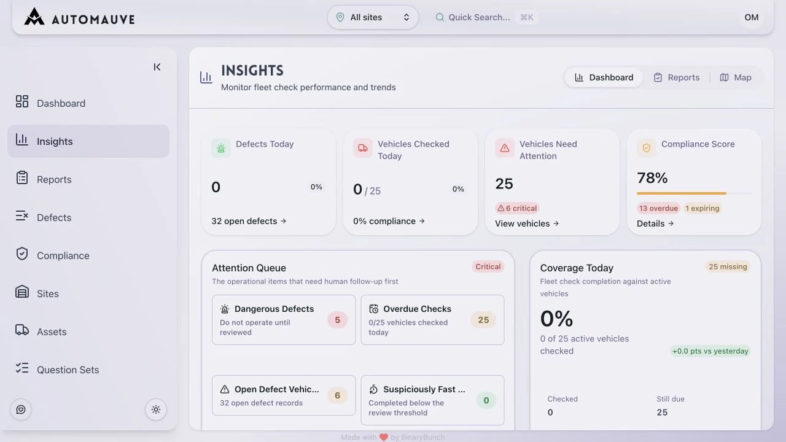
Task: Click the Suspiciously Fast timer icon
Action: coord(373,389)
